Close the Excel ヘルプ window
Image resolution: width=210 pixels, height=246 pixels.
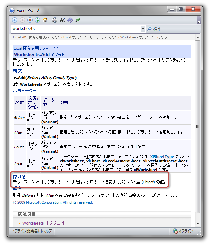(193, 9)
